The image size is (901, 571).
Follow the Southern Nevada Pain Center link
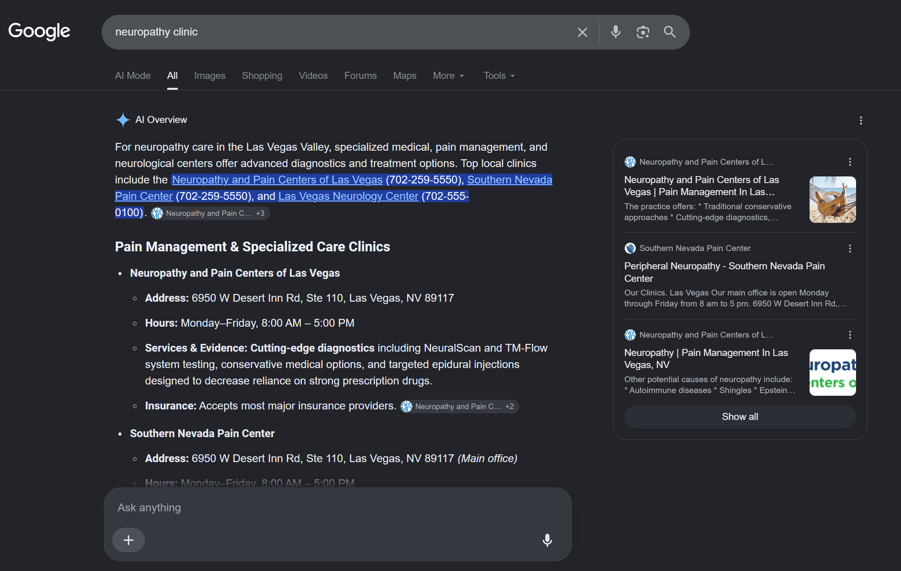point(509,180)
